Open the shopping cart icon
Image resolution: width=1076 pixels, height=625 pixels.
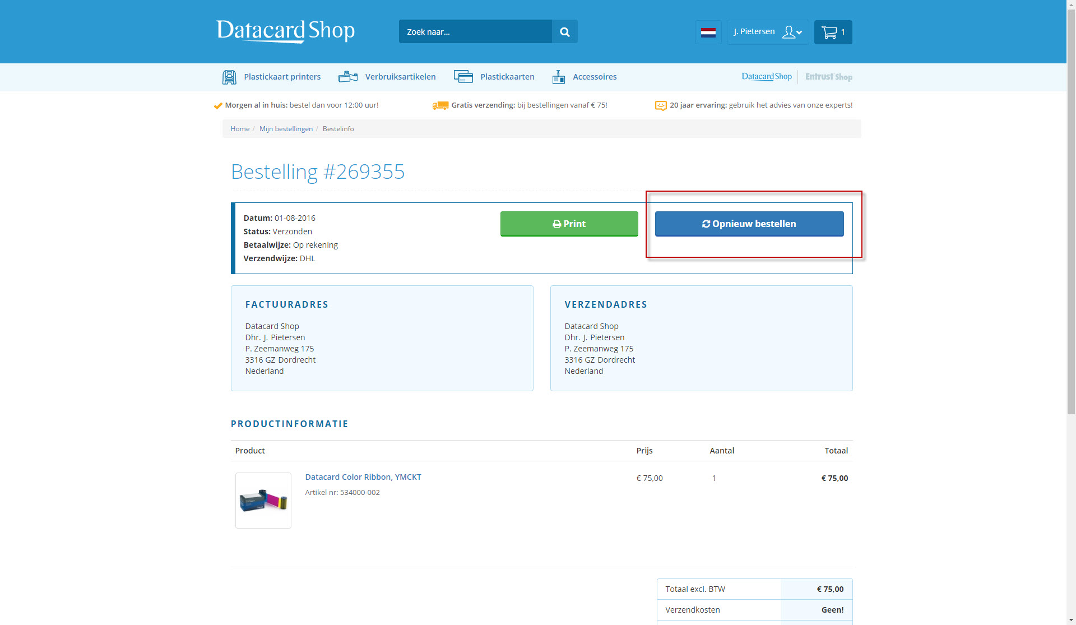point(833,32)
